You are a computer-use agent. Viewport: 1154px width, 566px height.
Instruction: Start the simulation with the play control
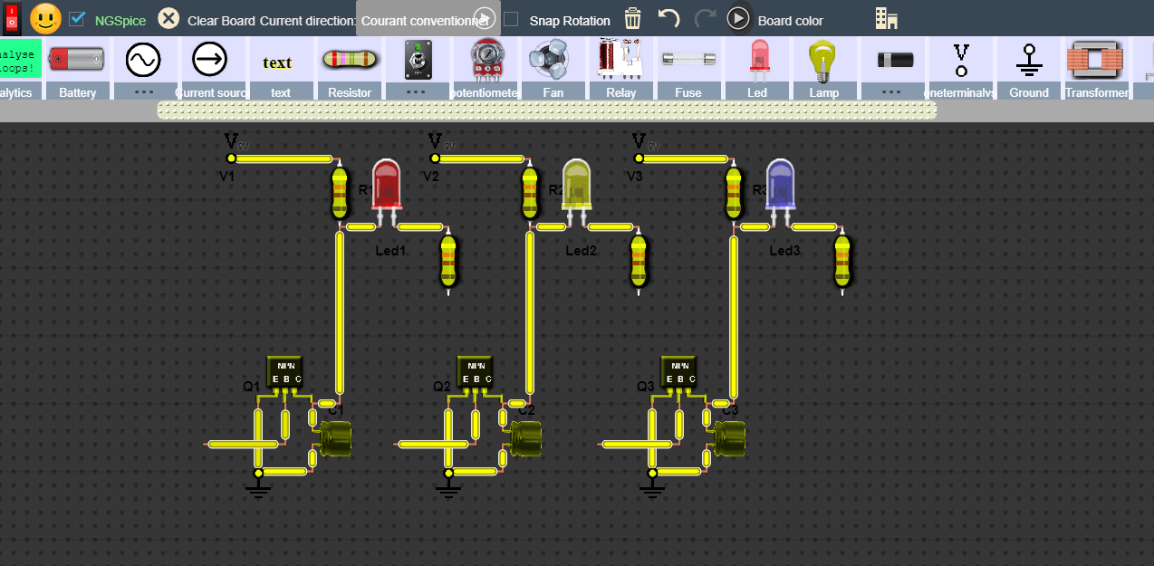click(x=738, y=17)
